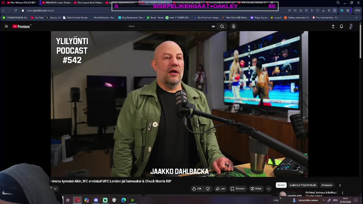Reload the page with the refresh icon
Screen dimensions: 363x204
pyautogui.click(x=16, y=10)
